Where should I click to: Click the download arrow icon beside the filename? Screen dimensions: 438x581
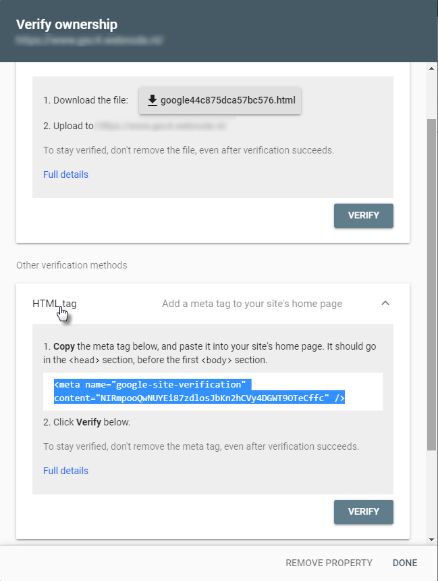(153, 101)
